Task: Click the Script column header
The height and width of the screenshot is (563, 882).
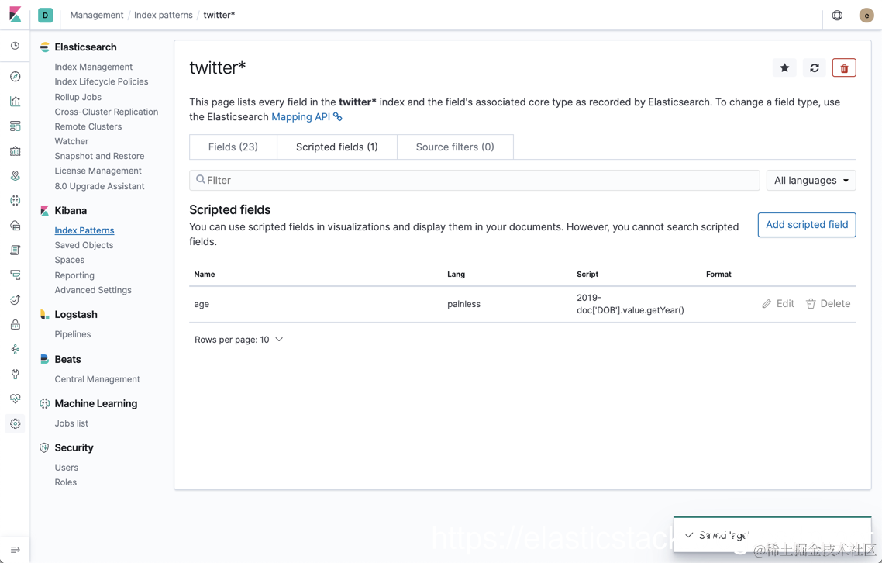Action: (587, 275)
